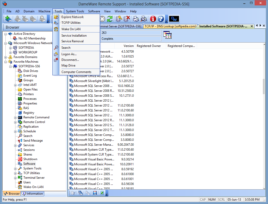Collapse the SOFTPEDIA-S56 machine node
Viewport: 268px width, 204px height.
click(11, 66)
